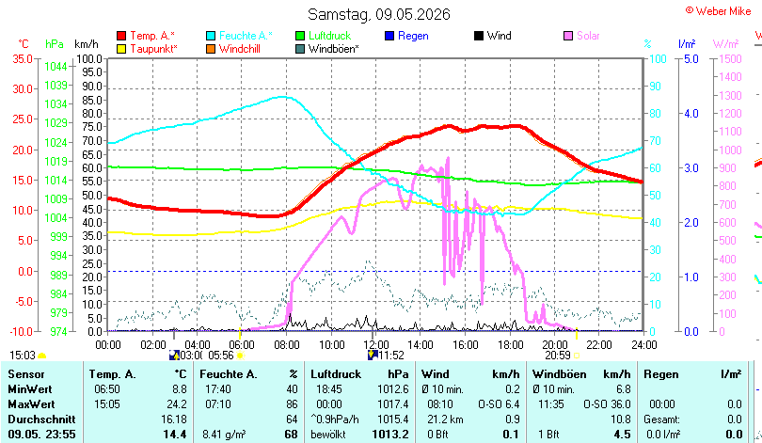Viewport: 762px width, 443px height.
Task: Click the green Luftdruck legend swatch
Action: point(300,36)
